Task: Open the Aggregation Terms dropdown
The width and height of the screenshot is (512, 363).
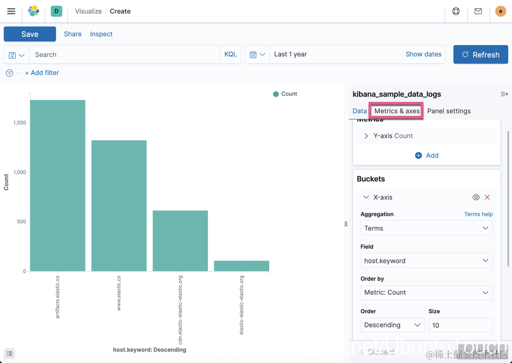Action: pyautogui.click(x=427, y=228)
